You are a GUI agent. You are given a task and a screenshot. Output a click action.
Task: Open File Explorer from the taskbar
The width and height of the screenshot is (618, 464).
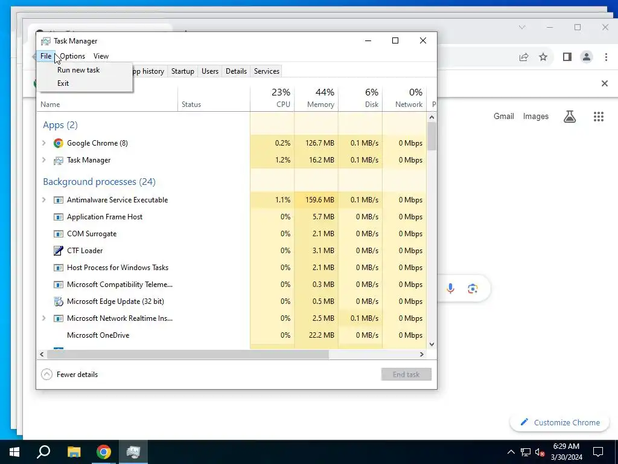coord(74,452)
